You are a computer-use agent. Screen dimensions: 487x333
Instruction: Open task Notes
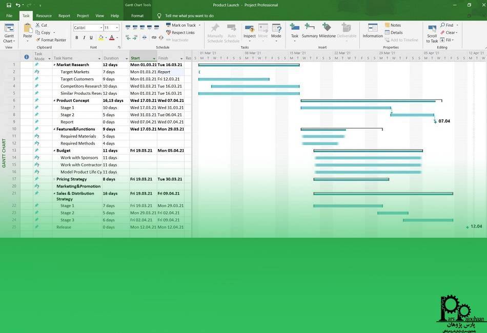coord(393,25)
